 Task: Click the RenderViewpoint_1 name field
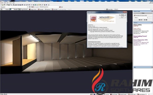tap(49, 7)
